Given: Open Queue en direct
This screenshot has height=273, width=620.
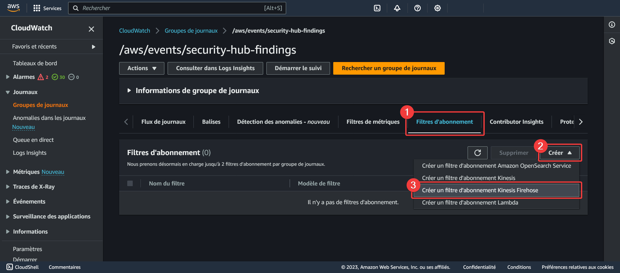Looking at the screenshot, I should tap(33, 140).
